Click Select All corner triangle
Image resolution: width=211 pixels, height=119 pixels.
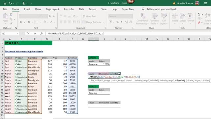[3, 39]
